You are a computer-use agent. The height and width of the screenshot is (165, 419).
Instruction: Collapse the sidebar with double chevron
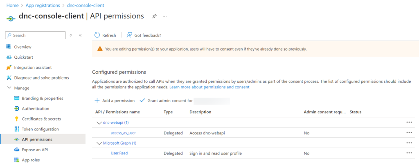pos(80,35)
